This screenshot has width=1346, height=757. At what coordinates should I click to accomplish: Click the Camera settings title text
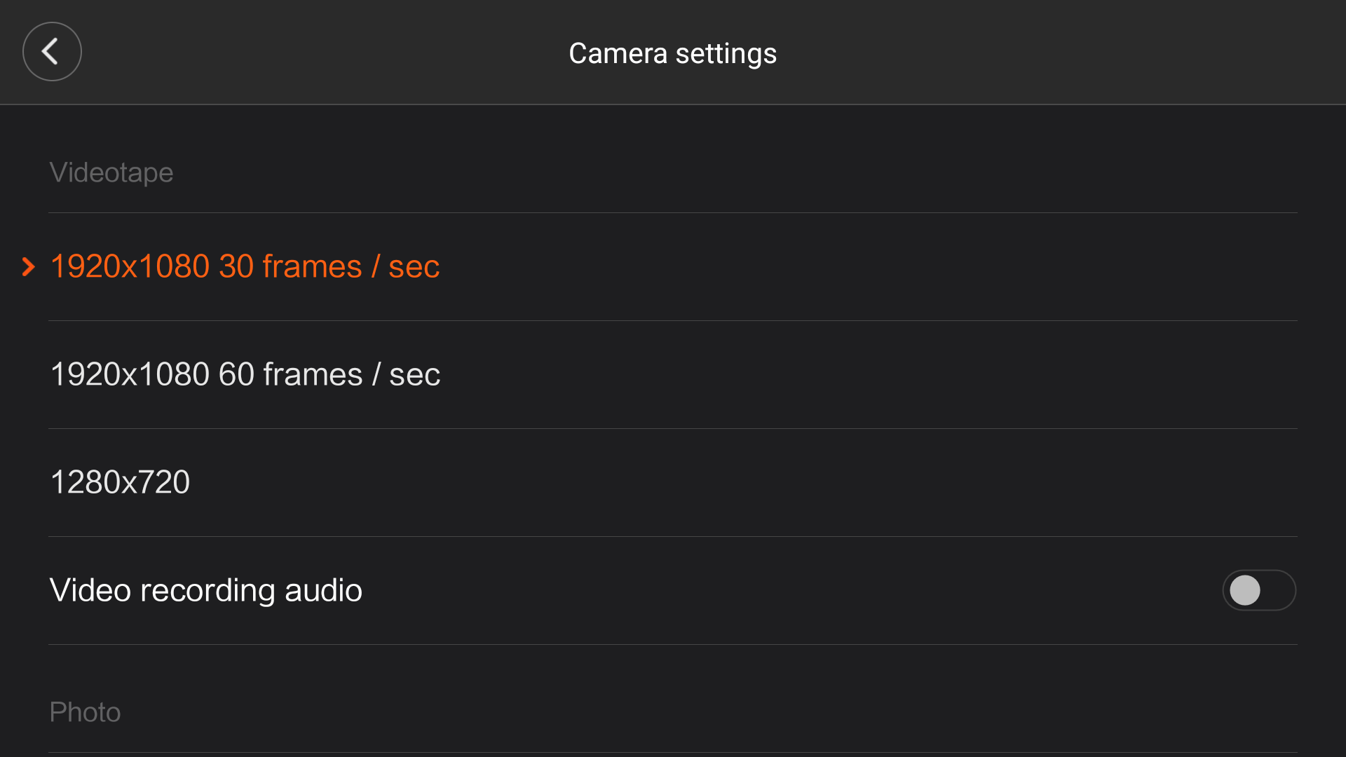(673, 53)
